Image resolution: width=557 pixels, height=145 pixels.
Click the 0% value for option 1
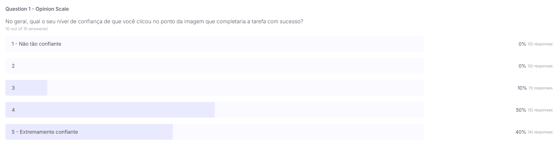click(522, 44)
